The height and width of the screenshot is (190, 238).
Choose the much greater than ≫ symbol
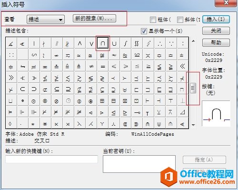[x=11, y=78]
